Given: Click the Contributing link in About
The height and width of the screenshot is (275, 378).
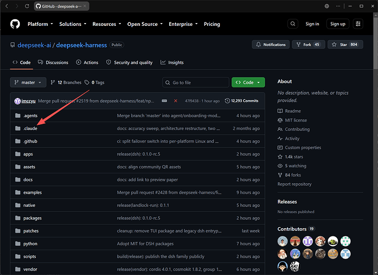Looking at the screenshot, I should point(297,129).
